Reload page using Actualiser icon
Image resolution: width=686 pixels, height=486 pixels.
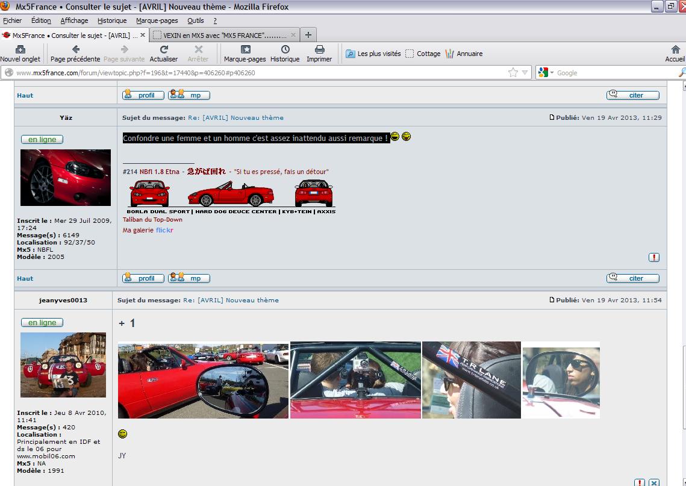coord(164,50)
